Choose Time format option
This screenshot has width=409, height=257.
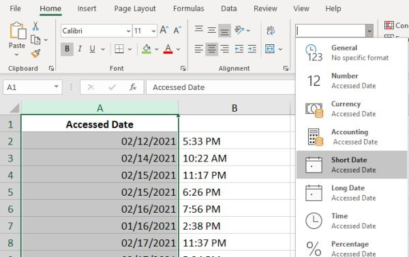352,221
